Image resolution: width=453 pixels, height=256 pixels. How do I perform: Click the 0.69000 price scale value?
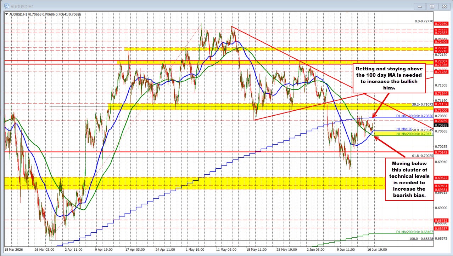click(441, 208)
